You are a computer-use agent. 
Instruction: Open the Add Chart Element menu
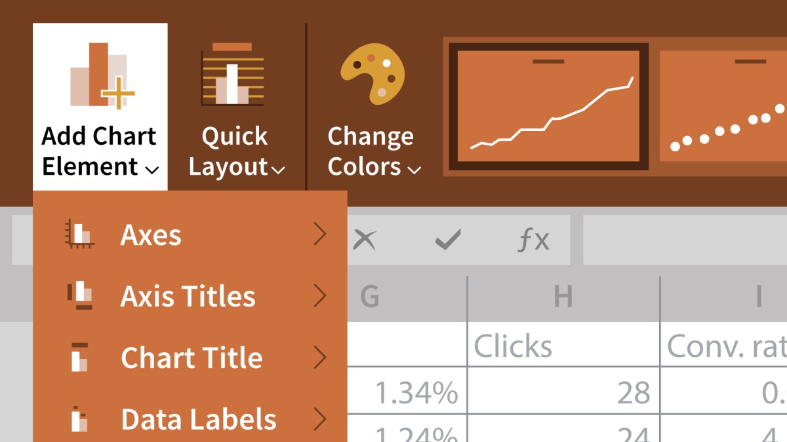click(x=100, y=107)
